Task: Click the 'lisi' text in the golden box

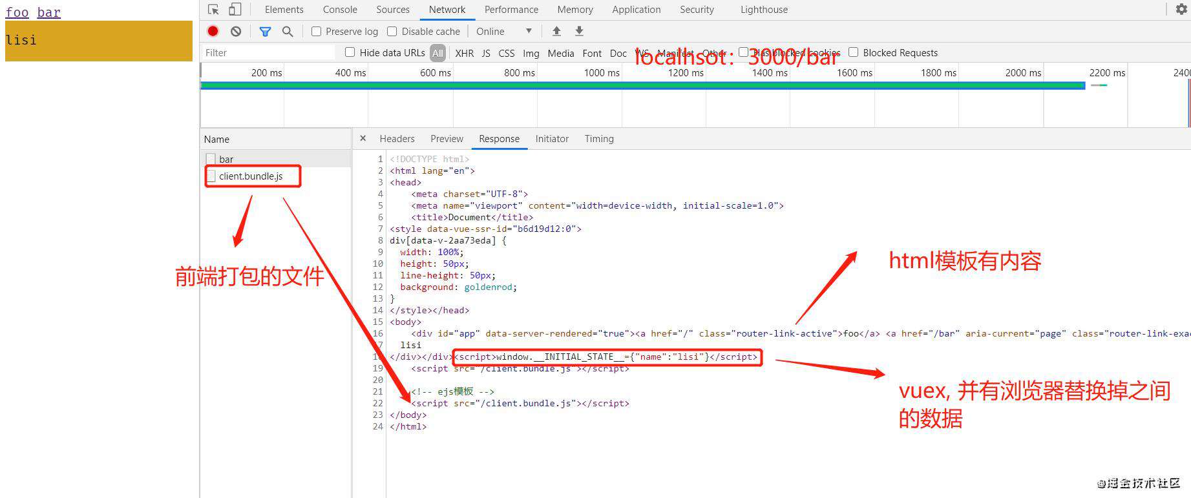Action: point(21,40)
